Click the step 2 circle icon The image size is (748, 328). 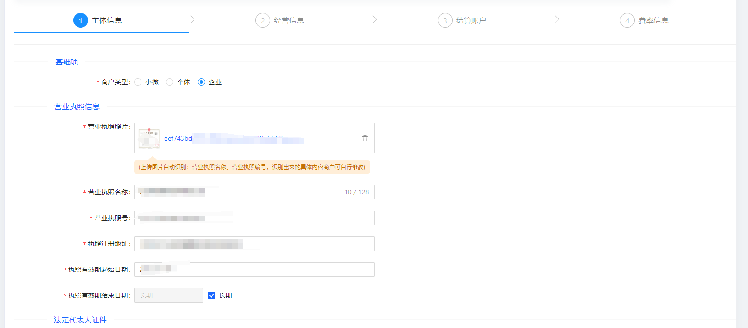click(263, 20)
